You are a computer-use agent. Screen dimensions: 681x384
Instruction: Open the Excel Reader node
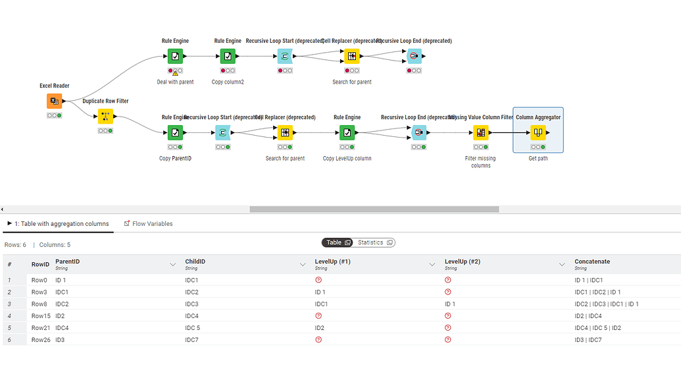point(53,100)
